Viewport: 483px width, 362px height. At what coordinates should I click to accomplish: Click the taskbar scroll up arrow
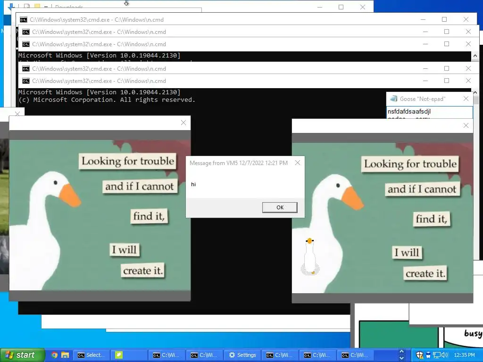401,352
